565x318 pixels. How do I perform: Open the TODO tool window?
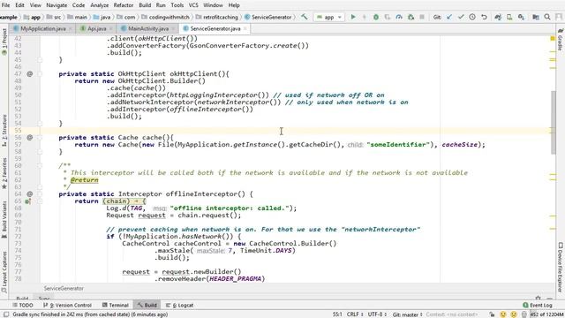pos(23,305)
